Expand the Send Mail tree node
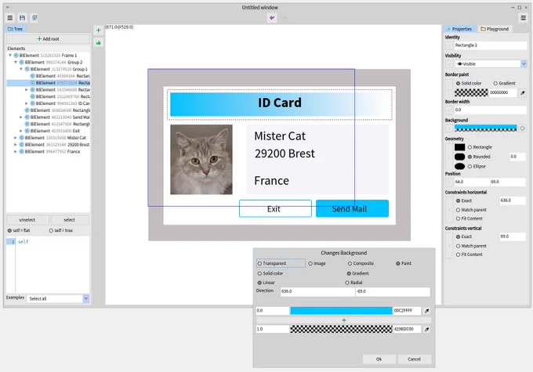 point(21,117)
